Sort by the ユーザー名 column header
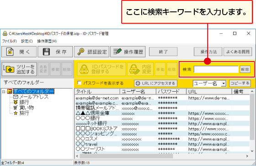The width and height of the screenshot is (256, 166). [x=138, y=92]
